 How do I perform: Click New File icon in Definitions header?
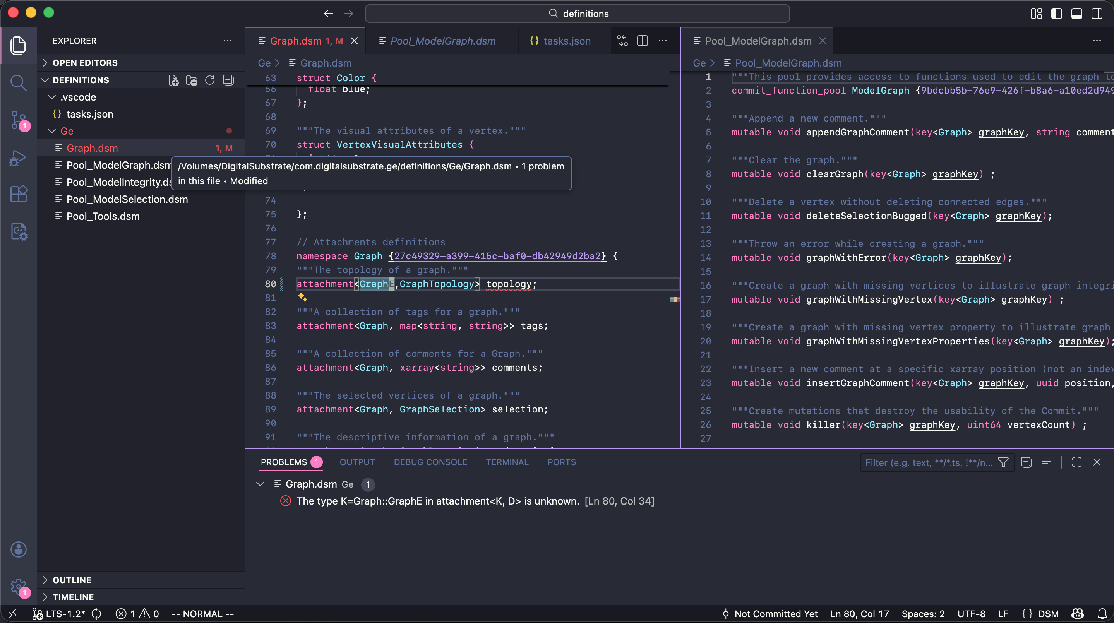pos(173,80)
